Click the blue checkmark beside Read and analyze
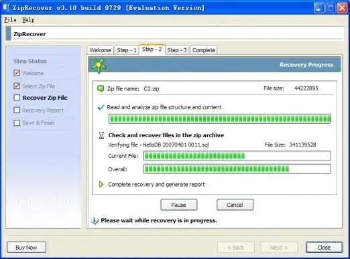The image size is (350, 259). pos(101,107)
